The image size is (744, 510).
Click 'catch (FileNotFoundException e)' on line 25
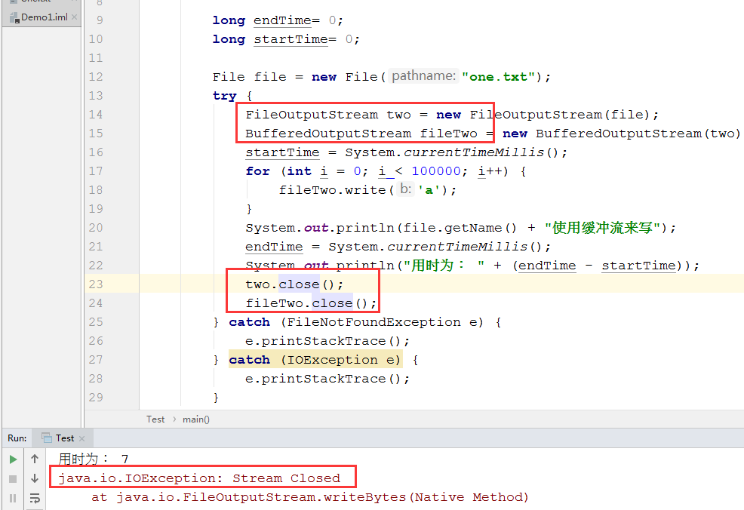click(356, 322)
